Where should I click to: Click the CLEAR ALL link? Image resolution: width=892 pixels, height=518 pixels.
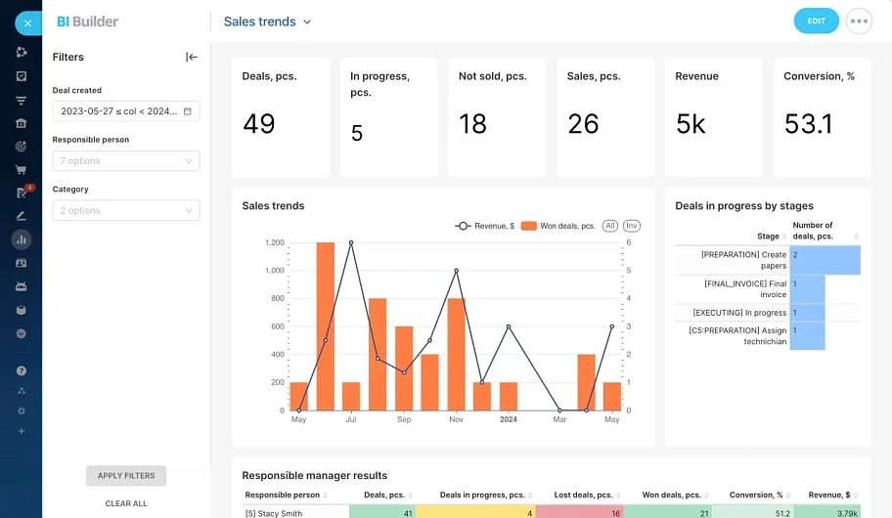126,503
